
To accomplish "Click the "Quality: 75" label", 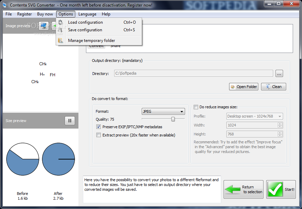I will click(105, 119).
